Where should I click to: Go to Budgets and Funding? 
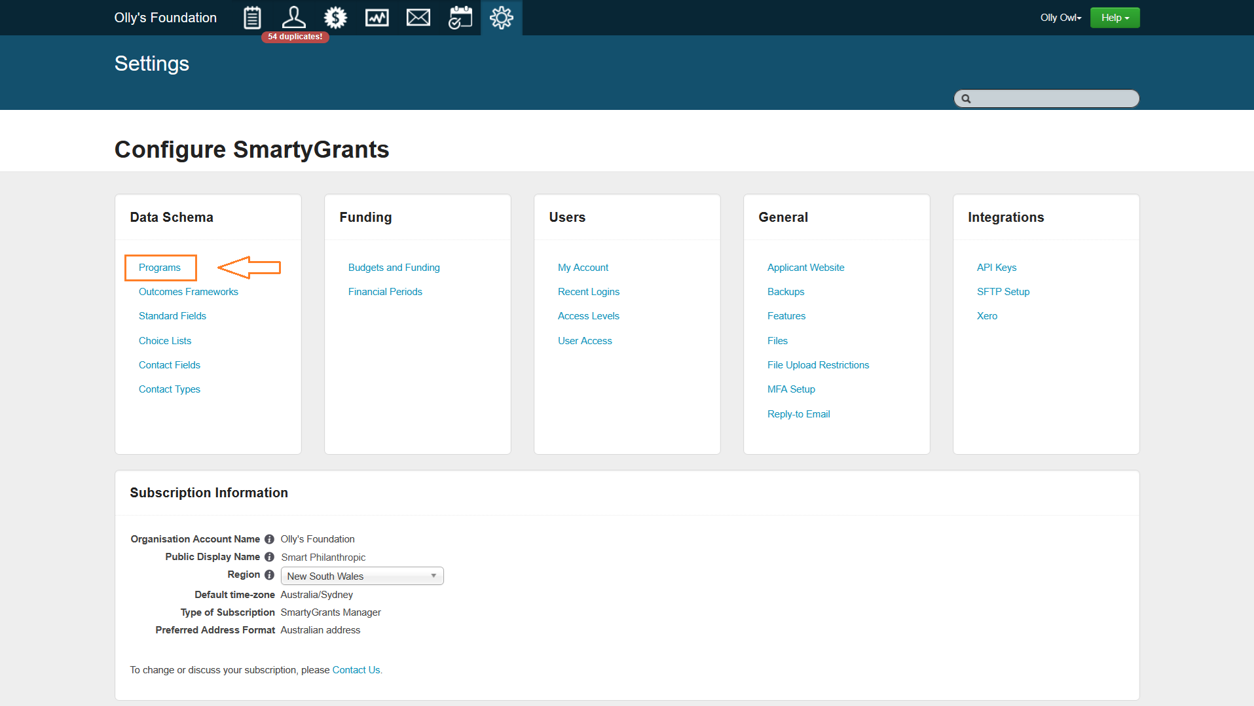pyautogui.click(x=394, y=268)
